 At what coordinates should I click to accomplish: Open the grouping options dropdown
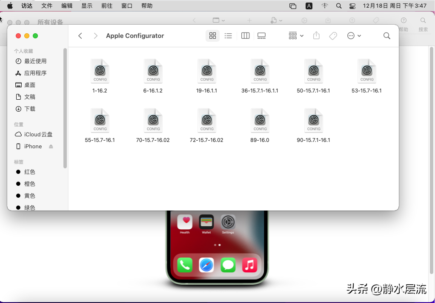(x=295, y=36)
